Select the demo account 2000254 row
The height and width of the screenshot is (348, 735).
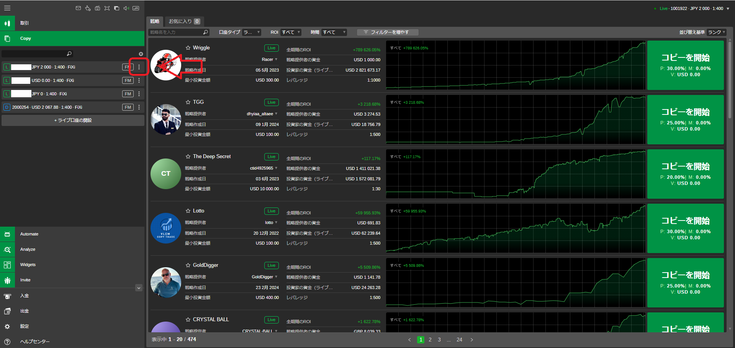pyautogui.click(x=73, y=107)
